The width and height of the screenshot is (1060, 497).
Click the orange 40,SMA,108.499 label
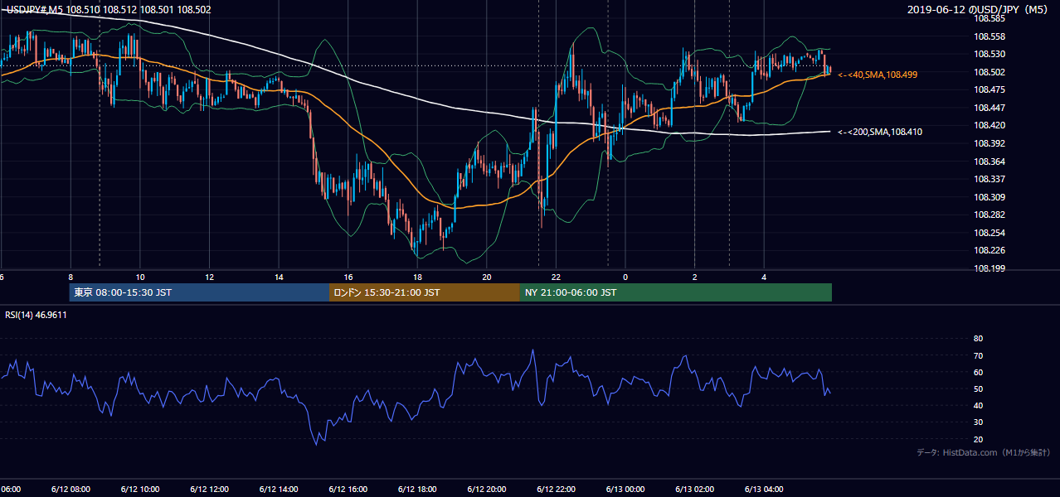click(x=878, y=75)
